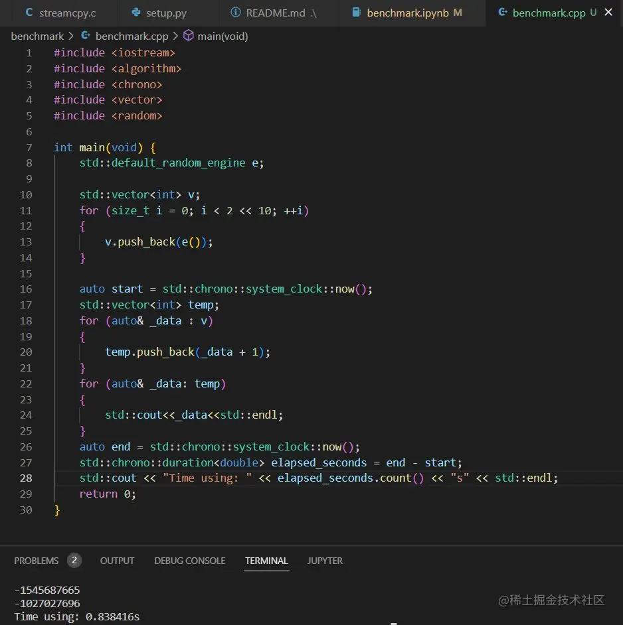Select the TERMINAL panel tab

pos(266,561)
